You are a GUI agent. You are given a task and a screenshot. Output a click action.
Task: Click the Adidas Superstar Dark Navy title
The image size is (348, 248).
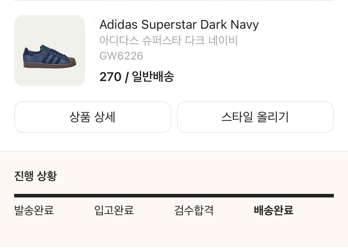179,24
